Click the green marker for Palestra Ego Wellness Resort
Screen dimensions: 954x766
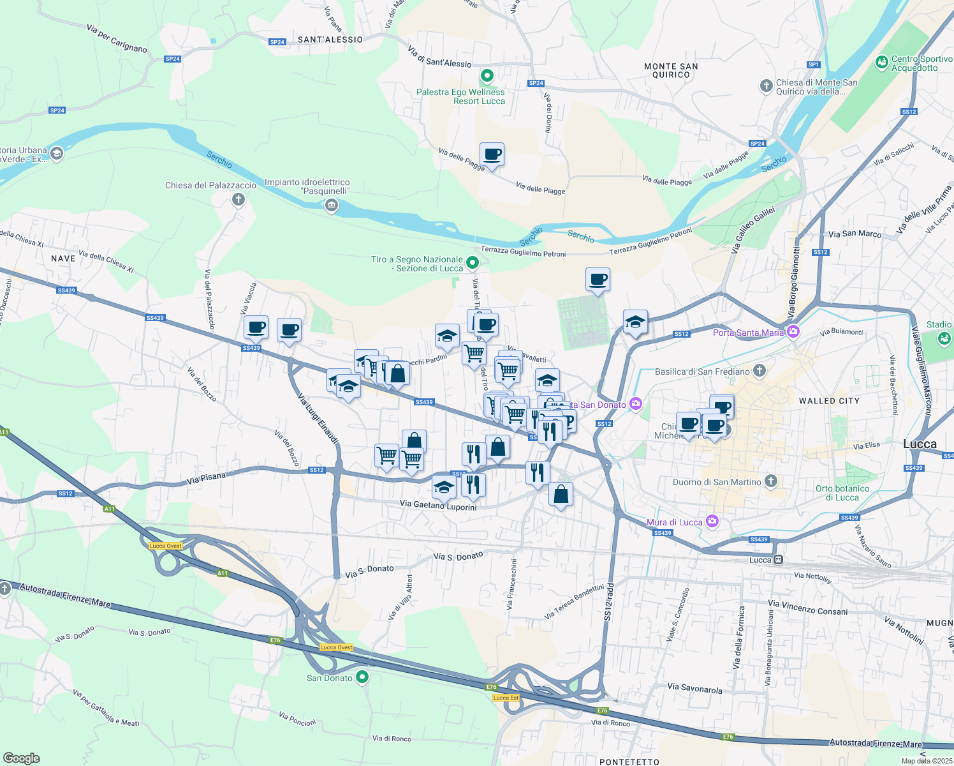pos(487,77)
